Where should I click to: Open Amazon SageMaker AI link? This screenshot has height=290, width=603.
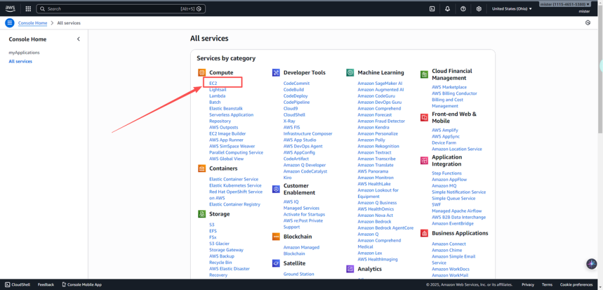tap(380, 83)
